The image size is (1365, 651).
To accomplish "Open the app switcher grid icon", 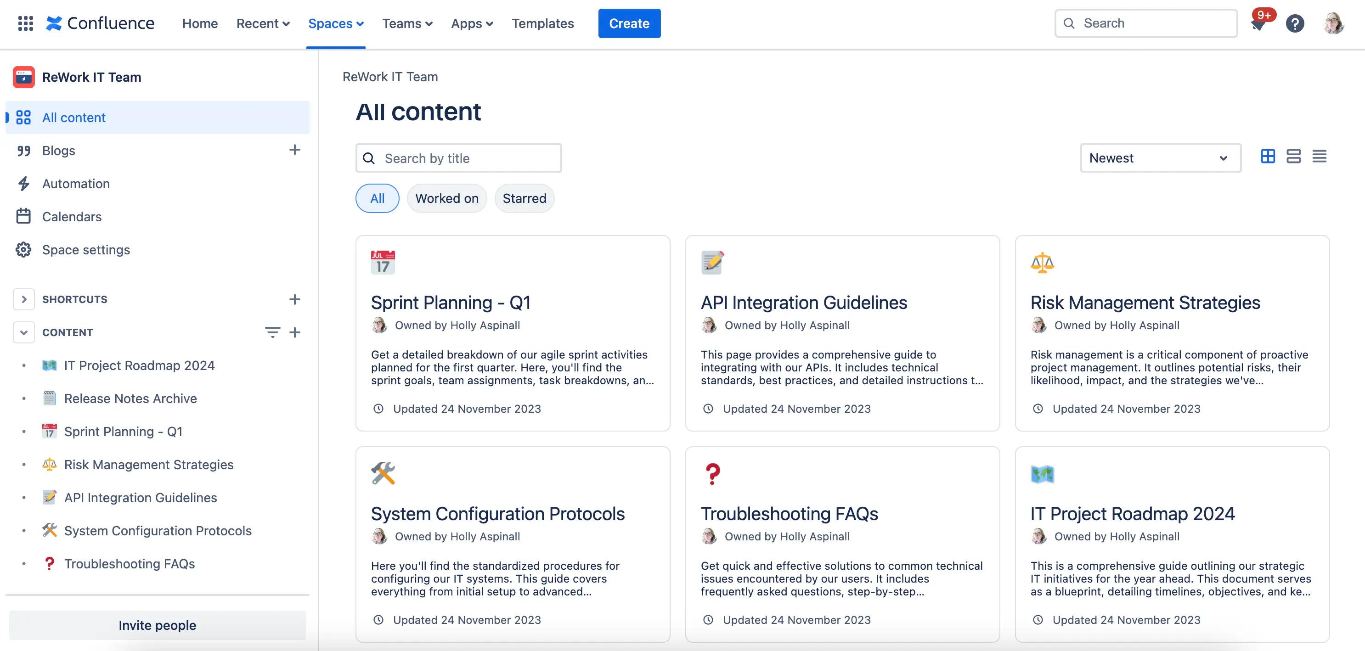I will pyautogui.click(x=25, y=23).
